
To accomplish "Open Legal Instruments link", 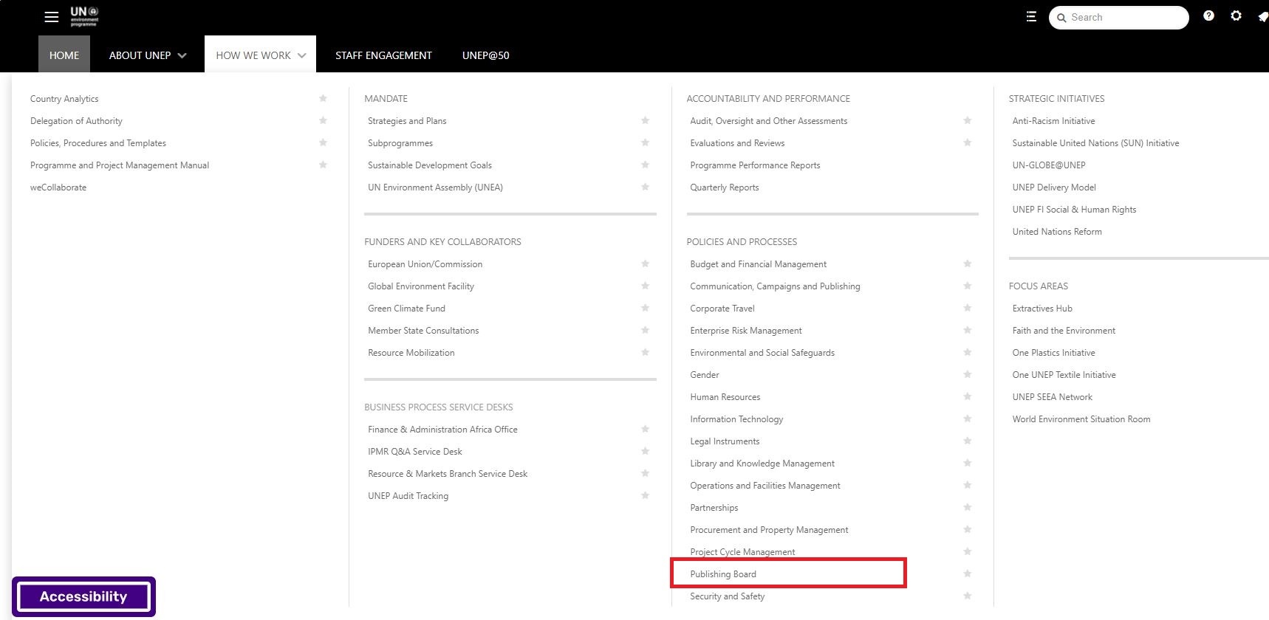I will coord(725,441).
